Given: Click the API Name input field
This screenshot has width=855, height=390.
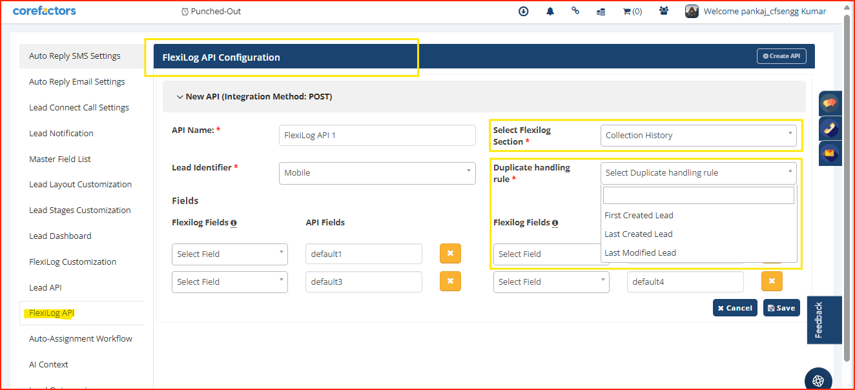Looking at the screenshot, I should click(x=377, y=136).
